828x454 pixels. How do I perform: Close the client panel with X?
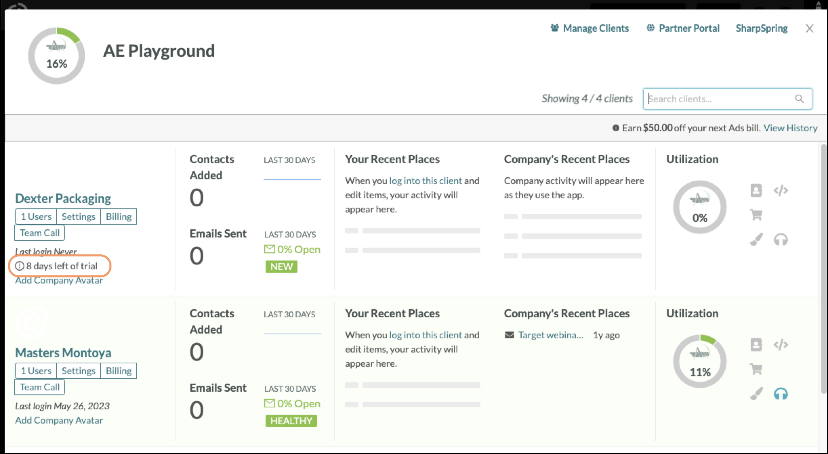809,28
